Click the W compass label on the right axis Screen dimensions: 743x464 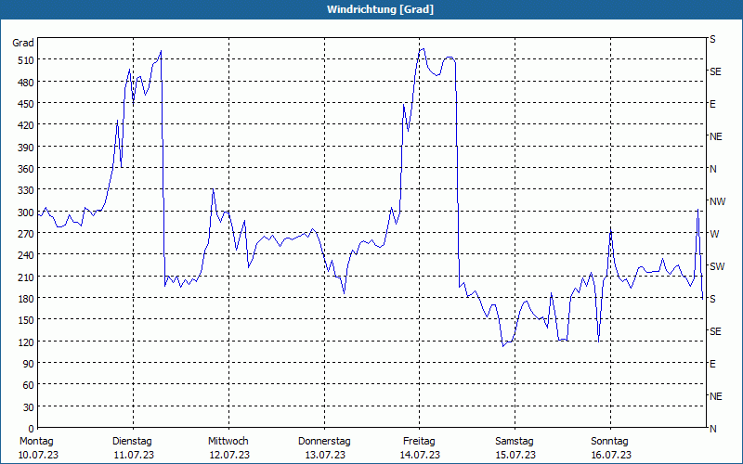713,234
